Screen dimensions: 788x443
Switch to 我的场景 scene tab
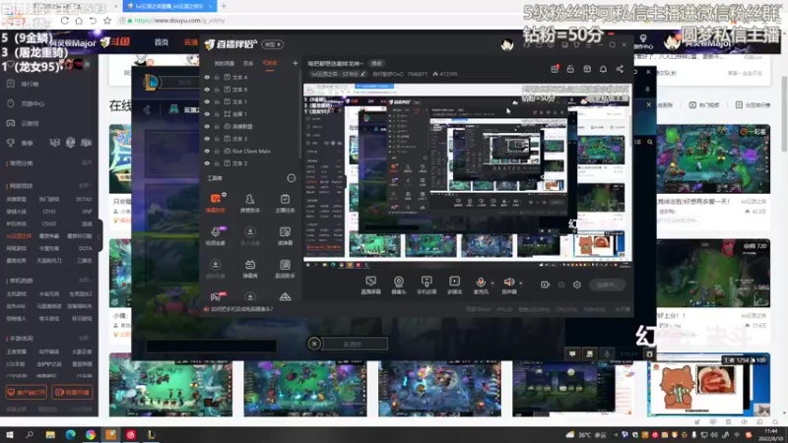point(225,63)
